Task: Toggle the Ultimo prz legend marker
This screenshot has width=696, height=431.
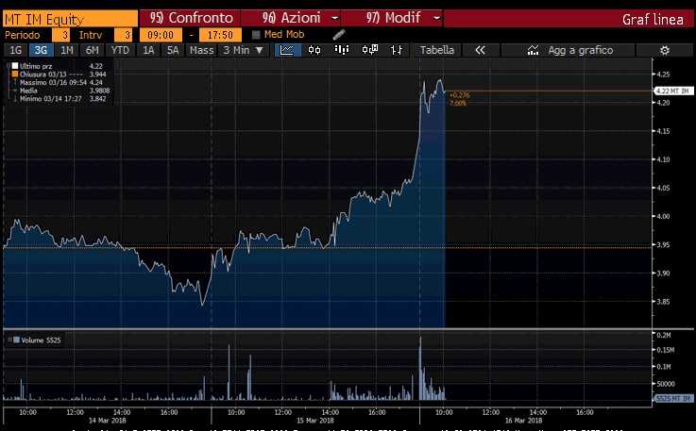Action: tap(15, 66)
